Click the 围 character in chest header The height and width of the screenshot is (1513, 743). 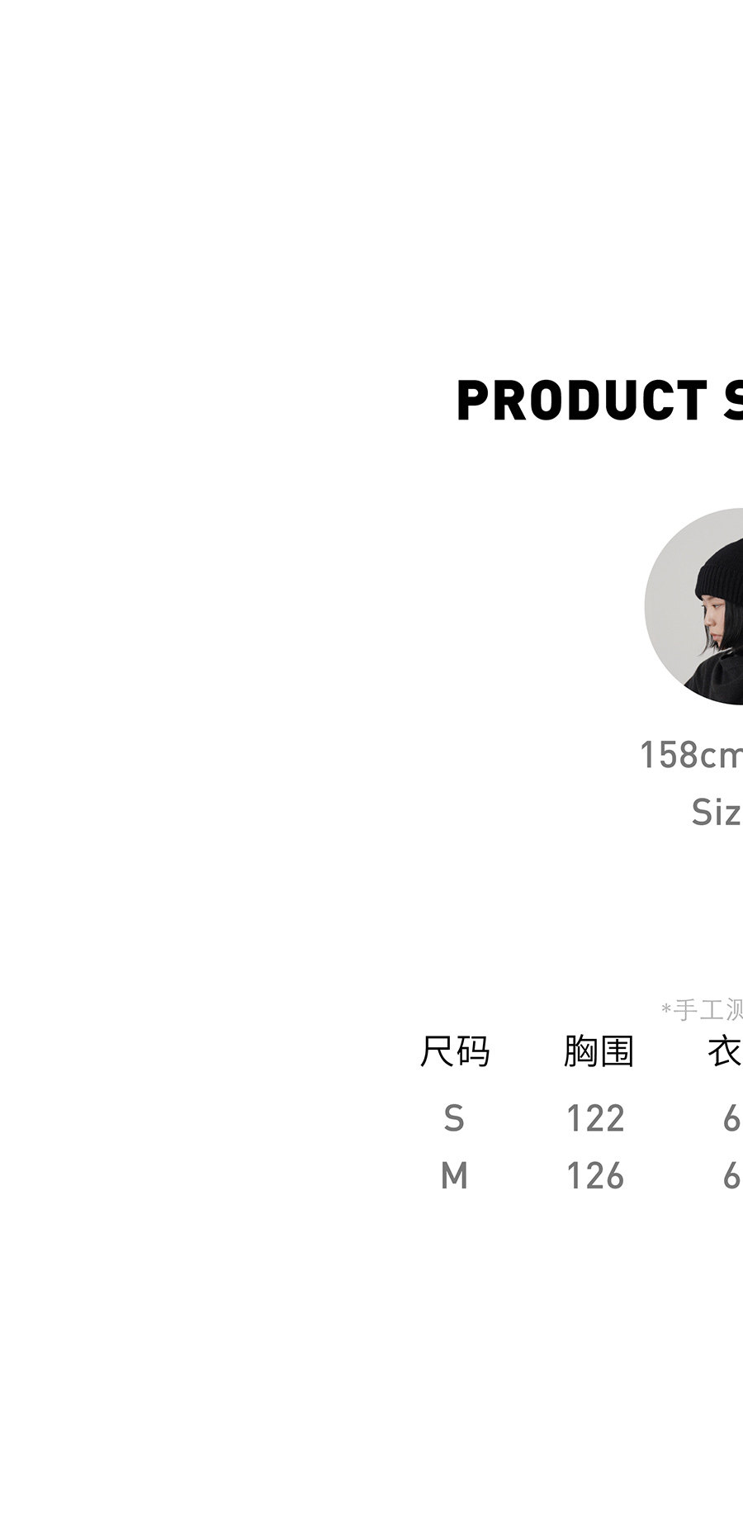coord(617,1051)
